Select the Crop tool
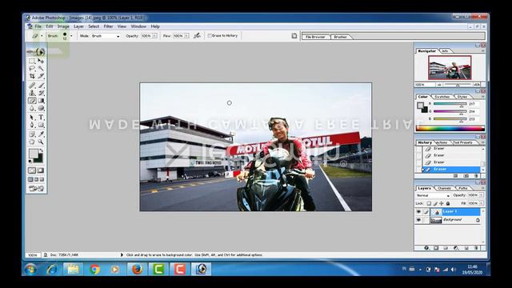The image size is (512, 288). (x=32, y=76)
